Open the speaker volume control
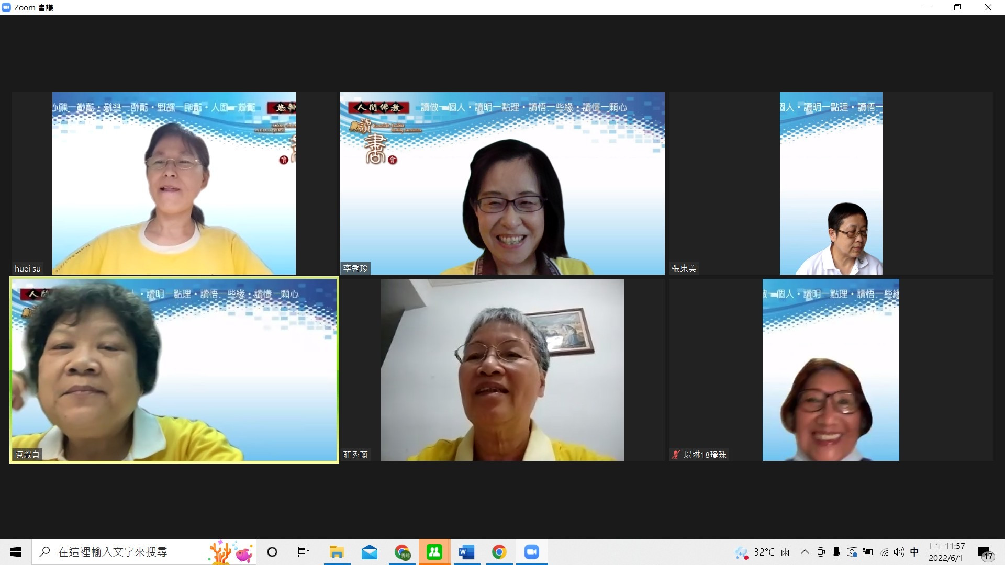The height and width of the screenshot is (565, 1005). tap(899, 552)
